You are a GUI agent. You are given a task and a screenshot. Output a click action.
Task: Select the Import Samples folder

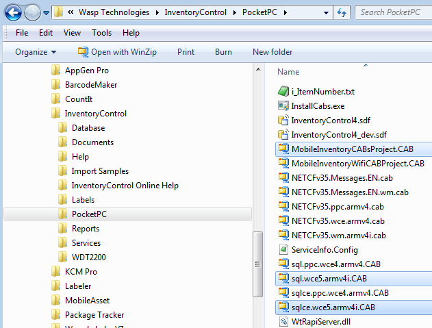(x=100, y=171)
